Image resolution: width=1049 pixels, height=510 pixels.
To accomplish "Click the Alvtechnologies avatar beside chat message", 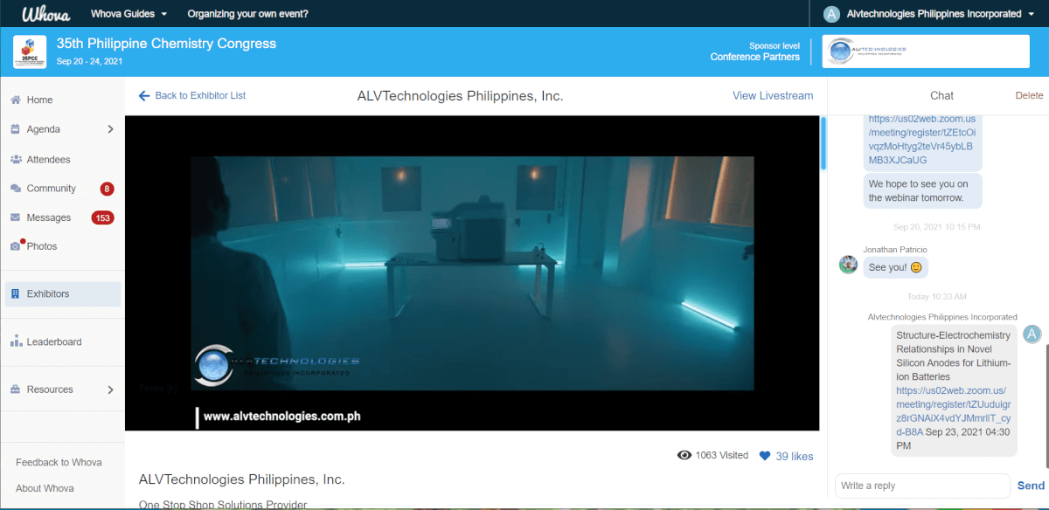I will pyautogui.click(x=1032, y=334).
